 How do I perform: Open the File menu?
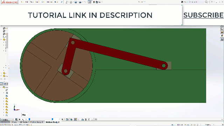point(22,2)
